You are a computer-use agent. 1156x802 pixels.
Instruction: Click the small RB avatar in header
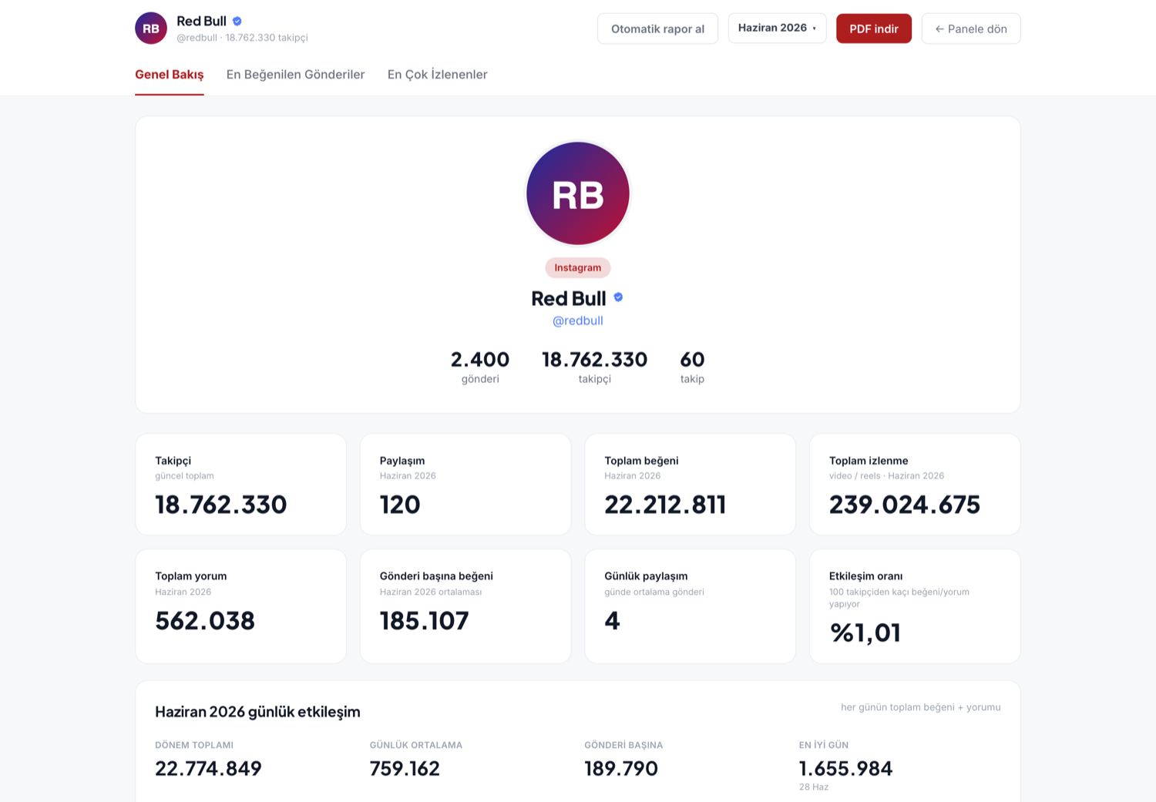tap(151, 29)
